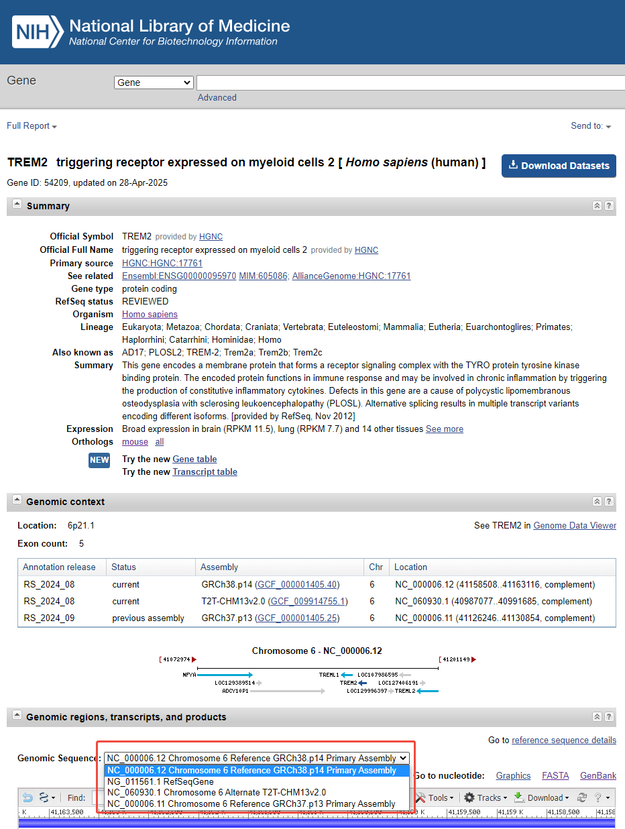This screenshot has height=829, width=625.
Task: Open the Gene database selector dropdown
Action: tap(154, 82)
